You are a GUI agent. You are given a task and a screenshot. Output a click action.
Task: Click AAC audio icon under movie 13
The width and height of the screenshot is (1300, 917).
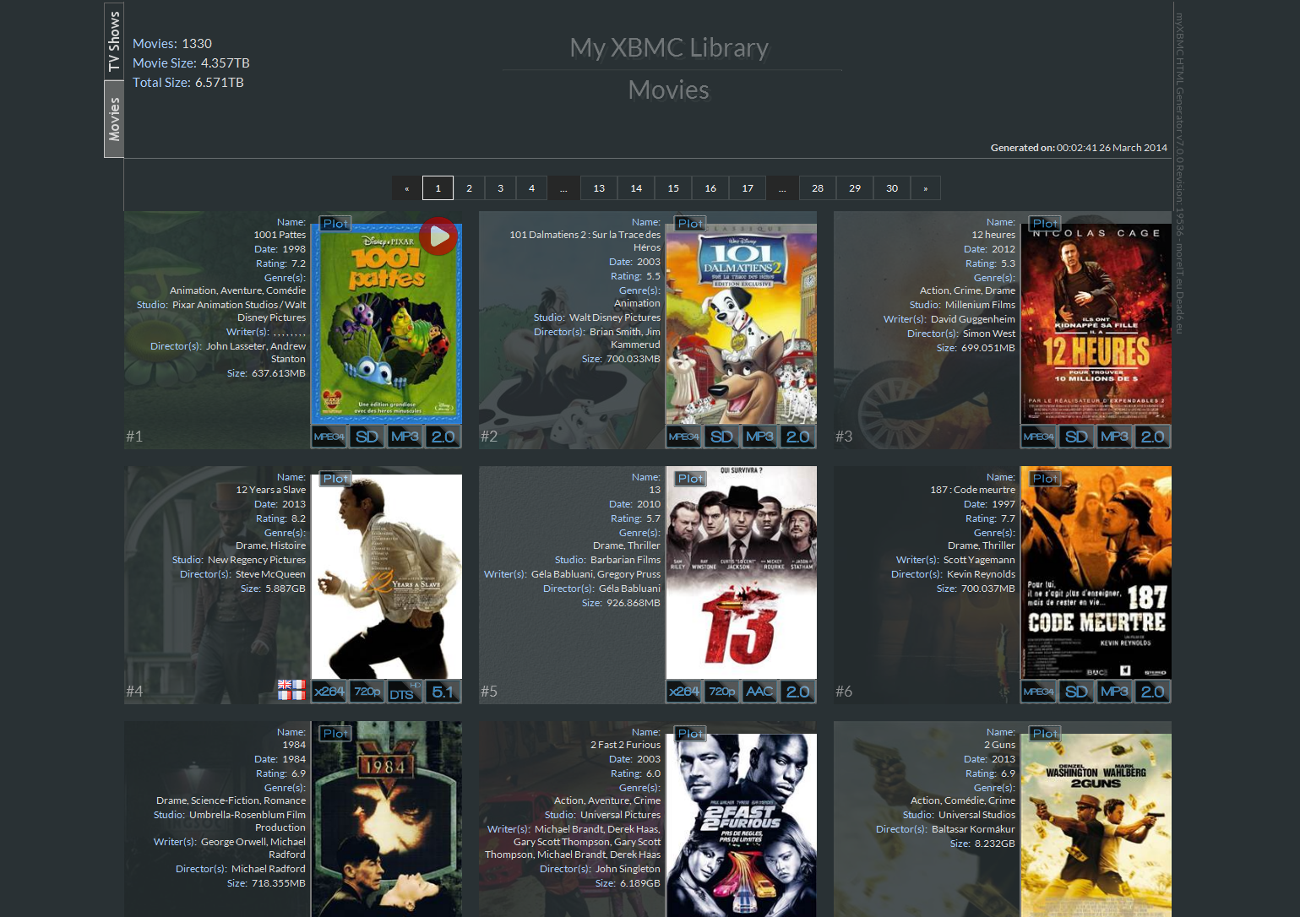760,692
